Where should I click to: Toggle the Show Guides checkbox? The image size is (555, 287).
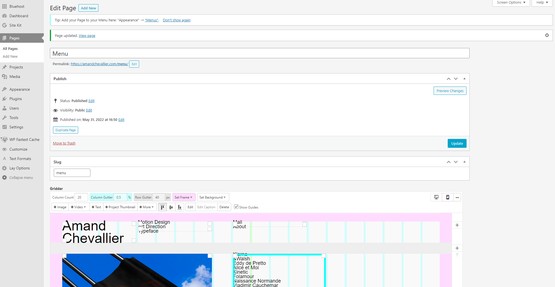coord(236,207)
